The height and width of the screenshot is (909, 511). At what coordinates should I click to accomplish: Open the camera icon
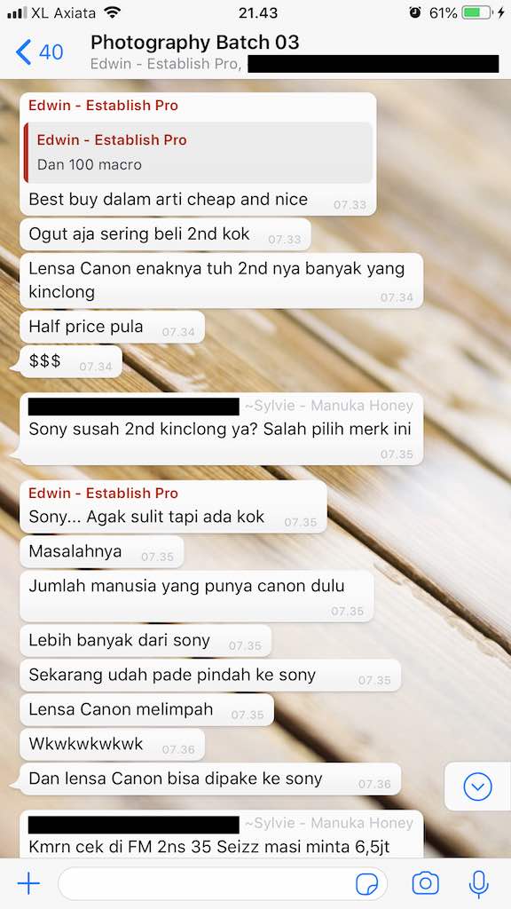pos(425,883)
